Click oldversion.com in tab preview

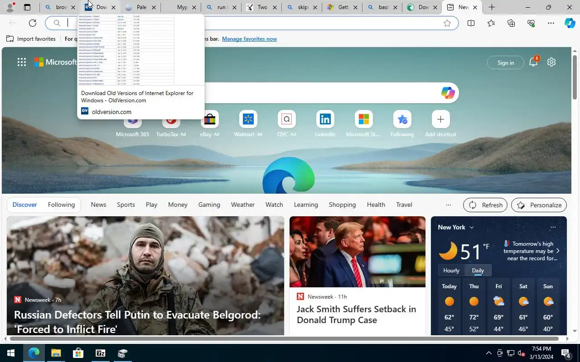pos(111,112)
